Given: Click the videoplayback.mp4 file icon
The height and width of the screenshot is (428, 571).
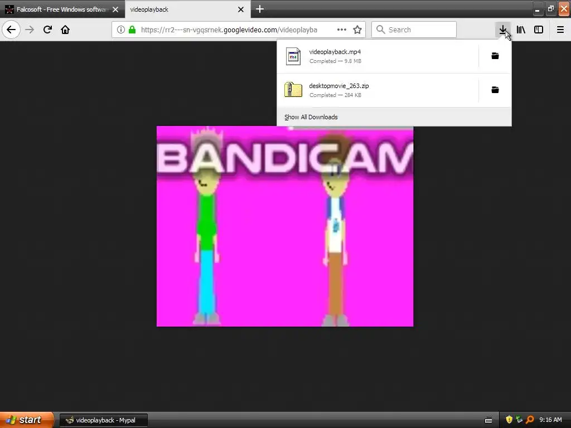Looking at the screenshot, I should point(293,56).
